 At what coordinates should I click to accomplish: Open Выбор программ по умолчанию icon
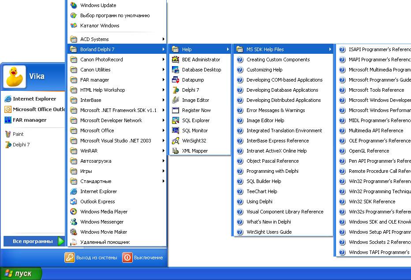(x=74, y=15)
